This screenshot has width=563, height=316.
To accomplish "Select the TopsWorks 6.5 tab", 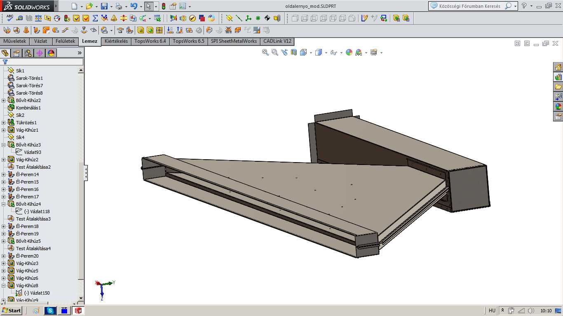I will point(188,41).
